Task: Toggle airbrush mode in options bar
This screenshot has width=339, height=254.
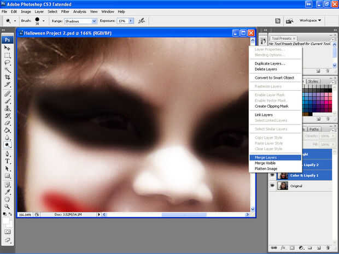Action: 142,21
